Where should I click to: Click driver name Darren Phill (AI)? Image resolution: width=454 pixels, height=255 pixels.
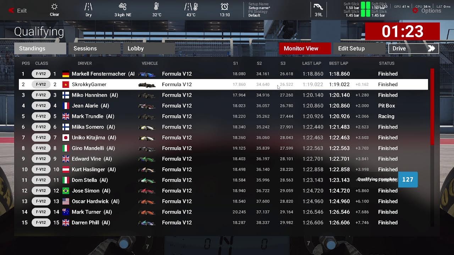click(x=91, y=222)
